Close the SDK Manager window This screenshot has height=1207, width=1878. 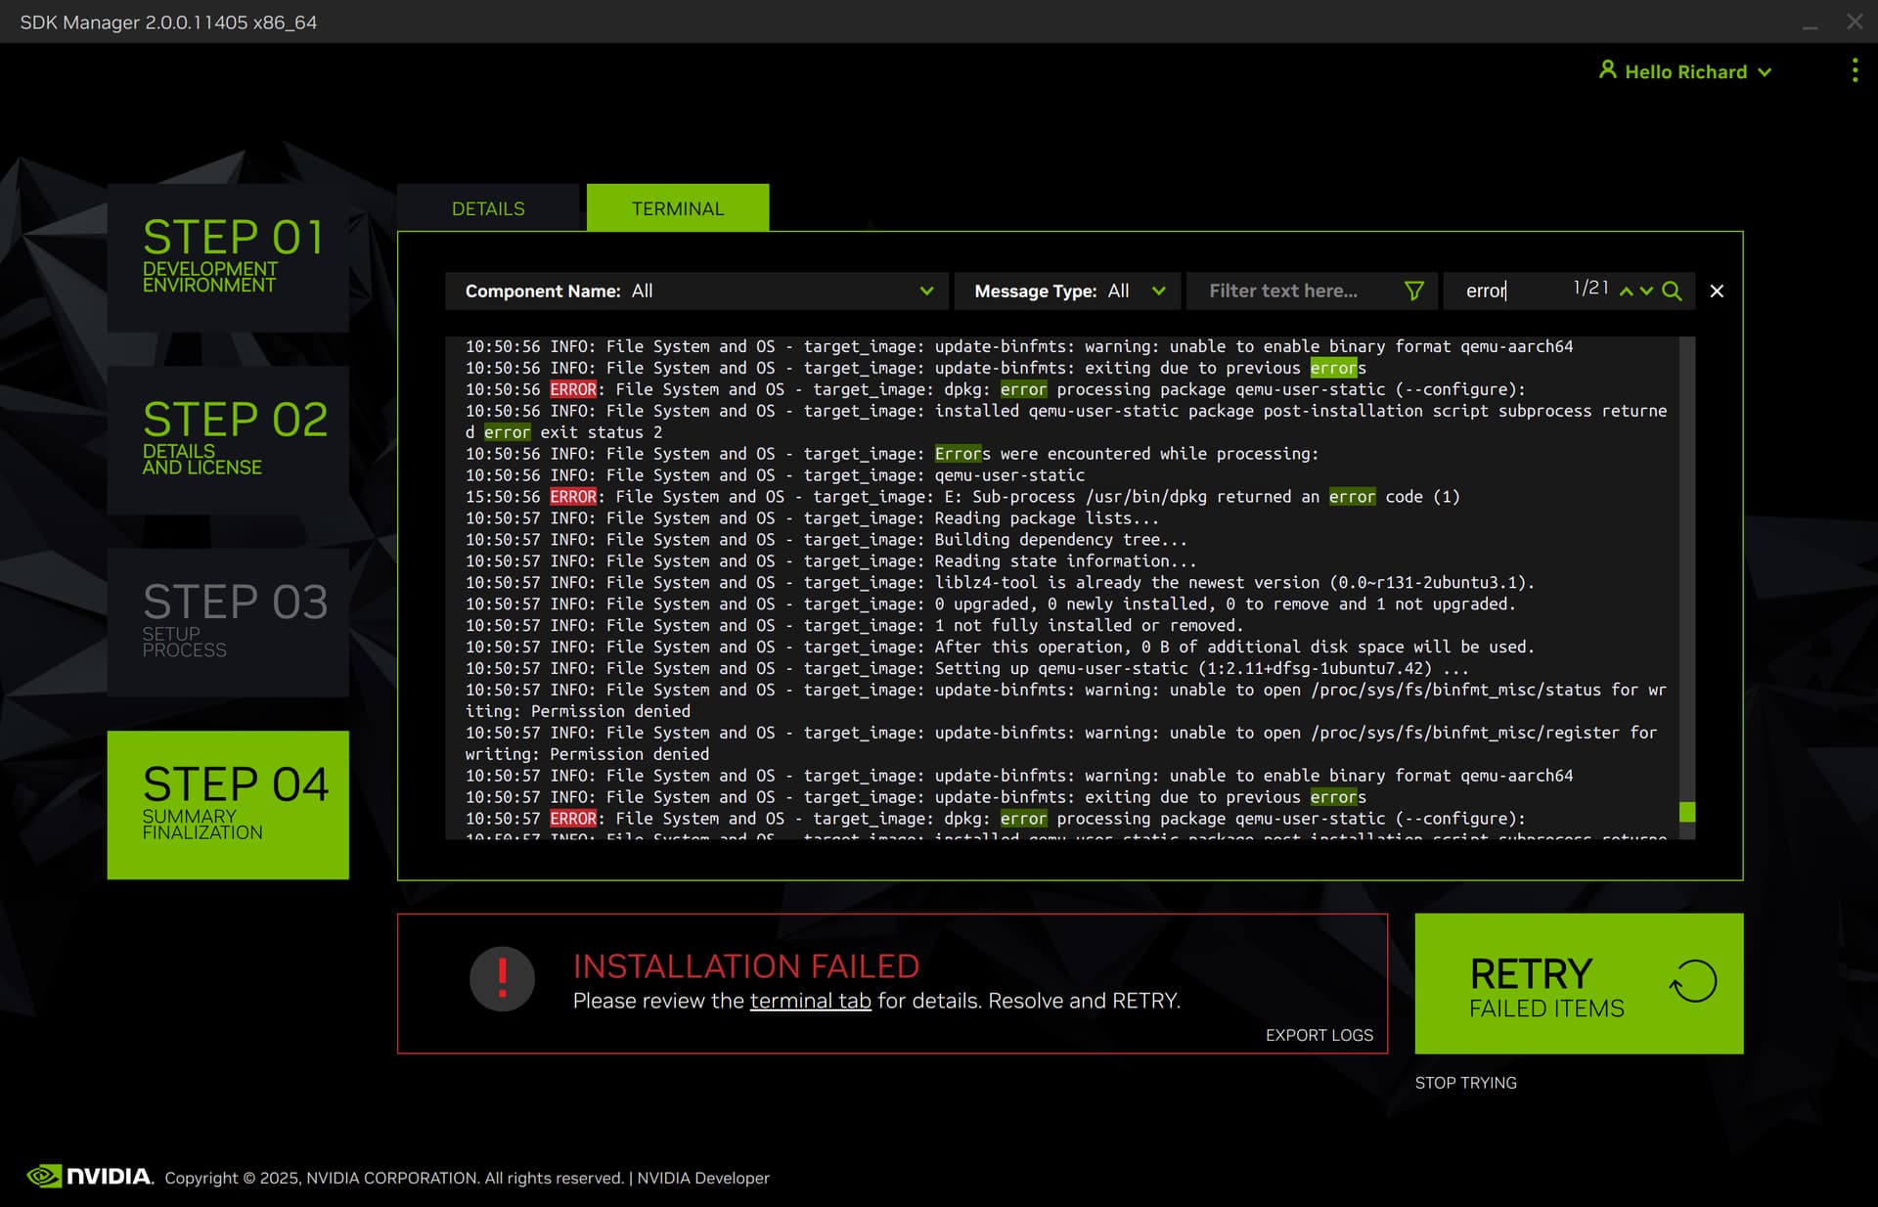tap(1855, 22)
